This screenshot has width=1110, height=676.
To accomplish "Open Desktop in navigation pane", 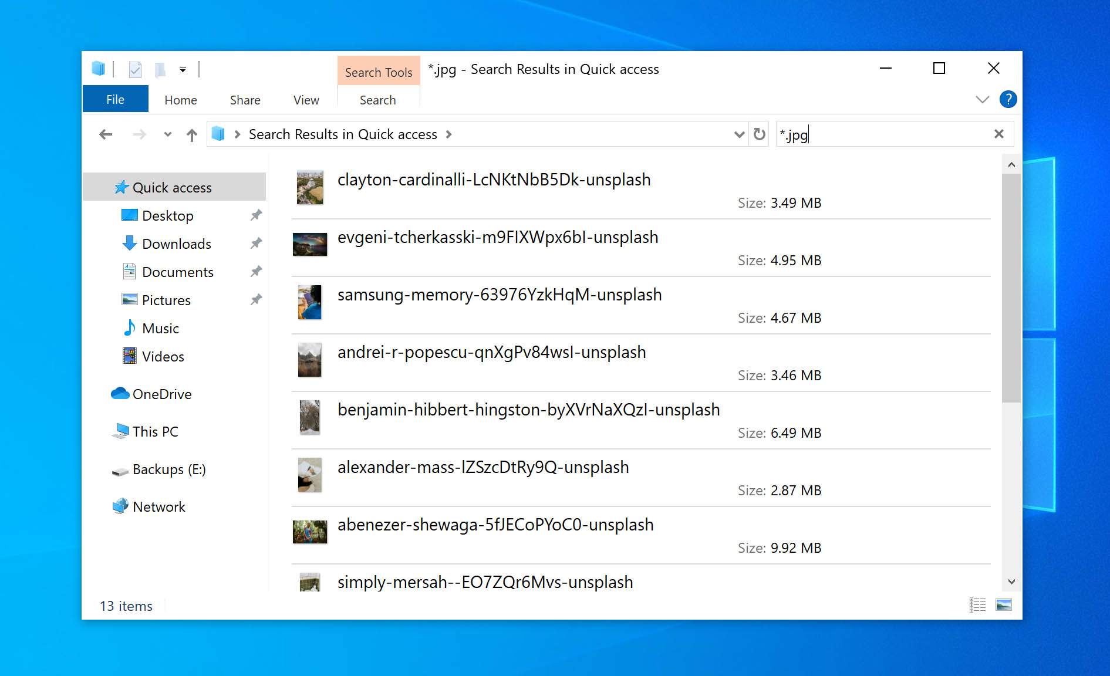I will pos(167,215).
